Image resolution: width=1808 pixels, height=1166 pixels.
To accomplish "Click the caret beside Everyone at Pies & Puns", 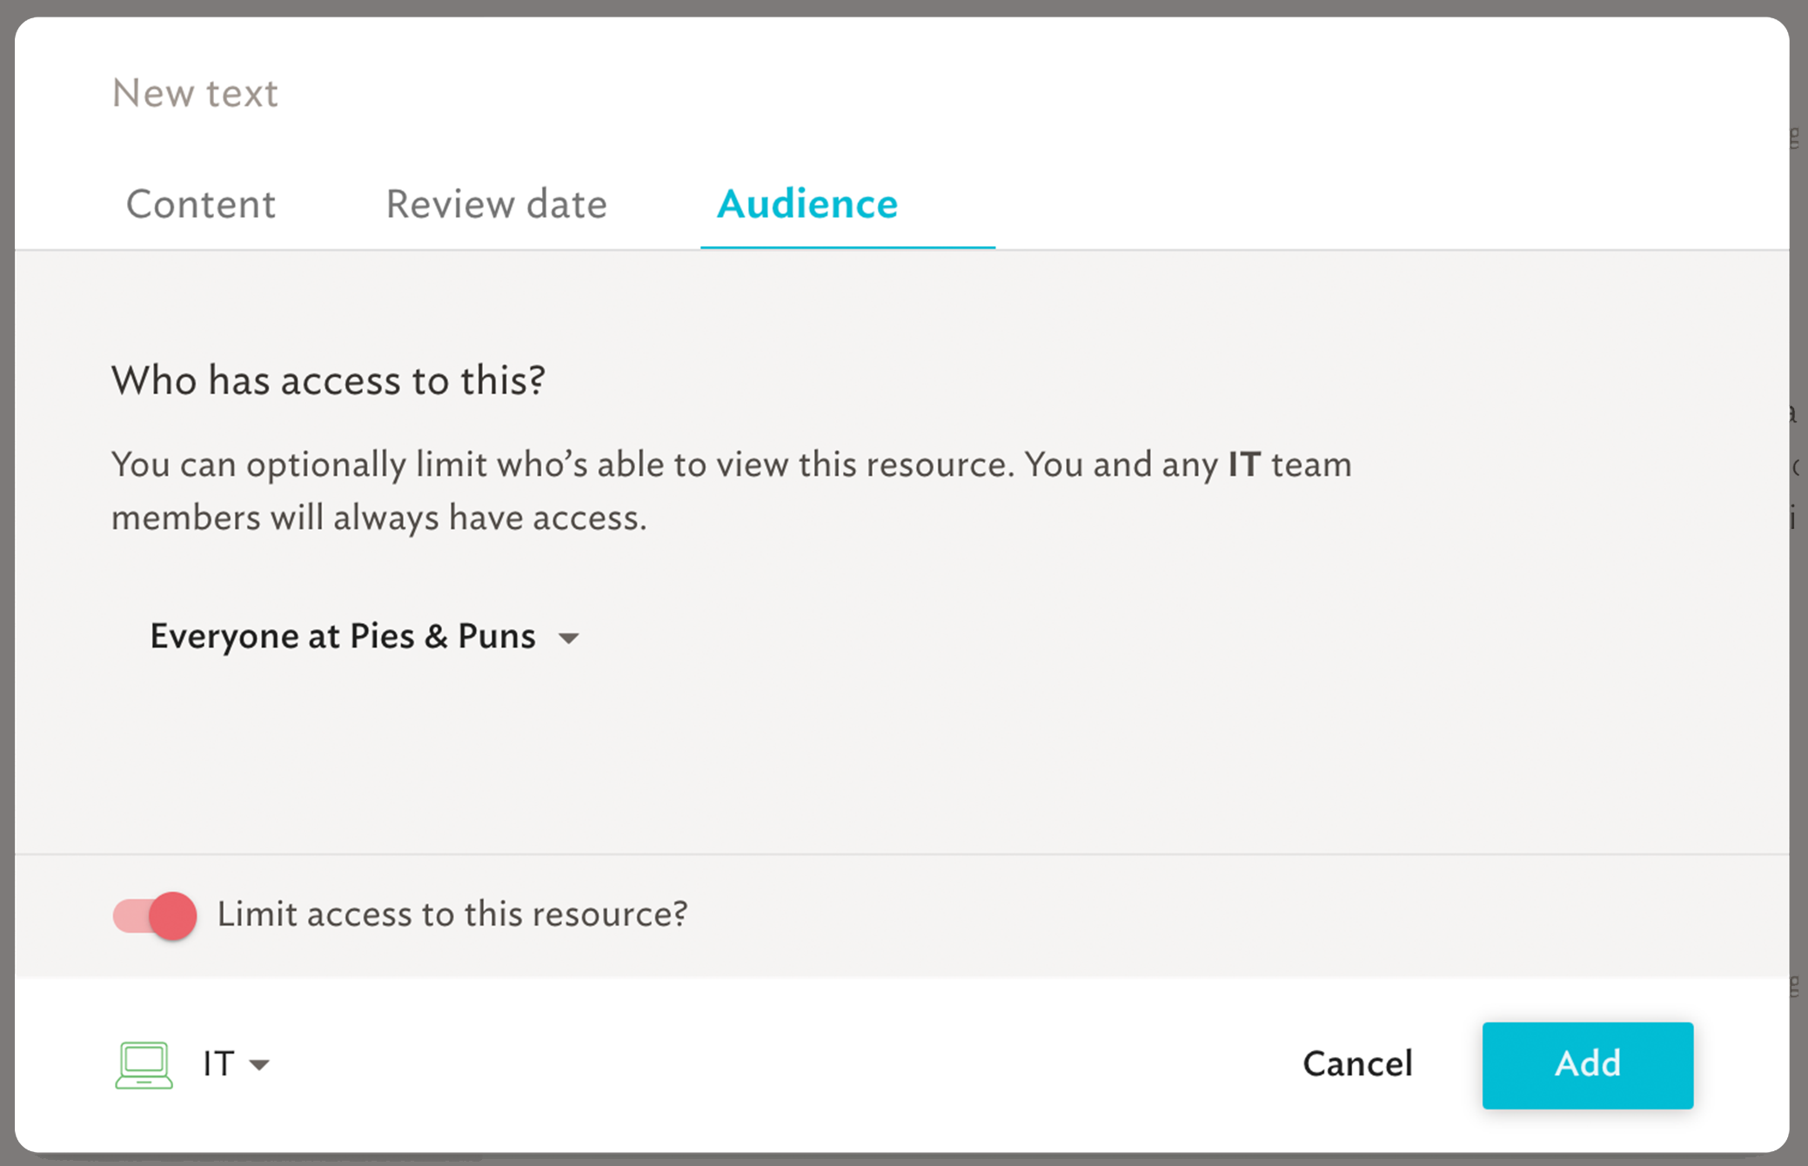I will click(569, 639).
